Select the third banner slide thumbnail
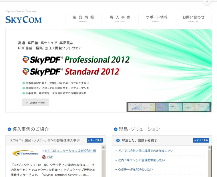The height and width of the screenshot is (177, 217). point(162,107)
